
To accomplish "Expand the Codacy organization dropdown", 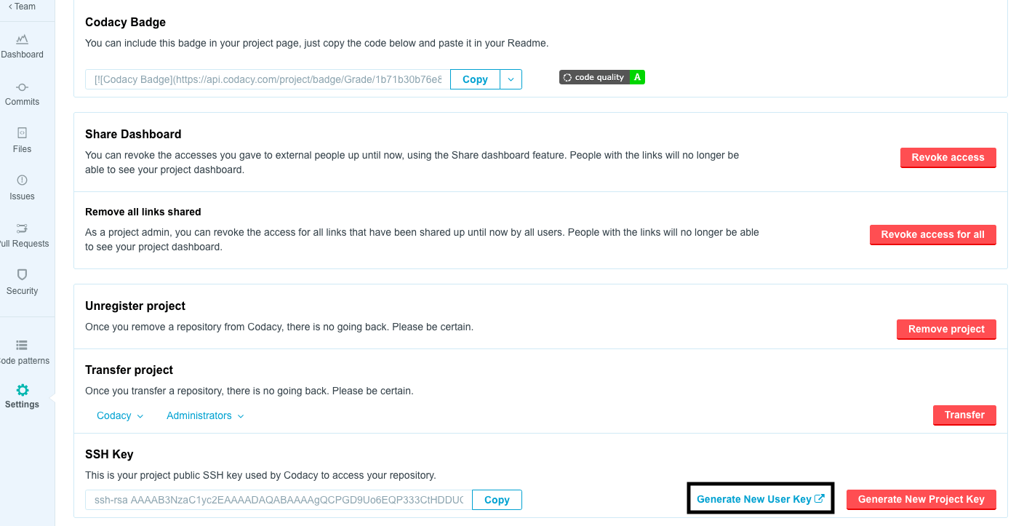I will coord(120,415).
